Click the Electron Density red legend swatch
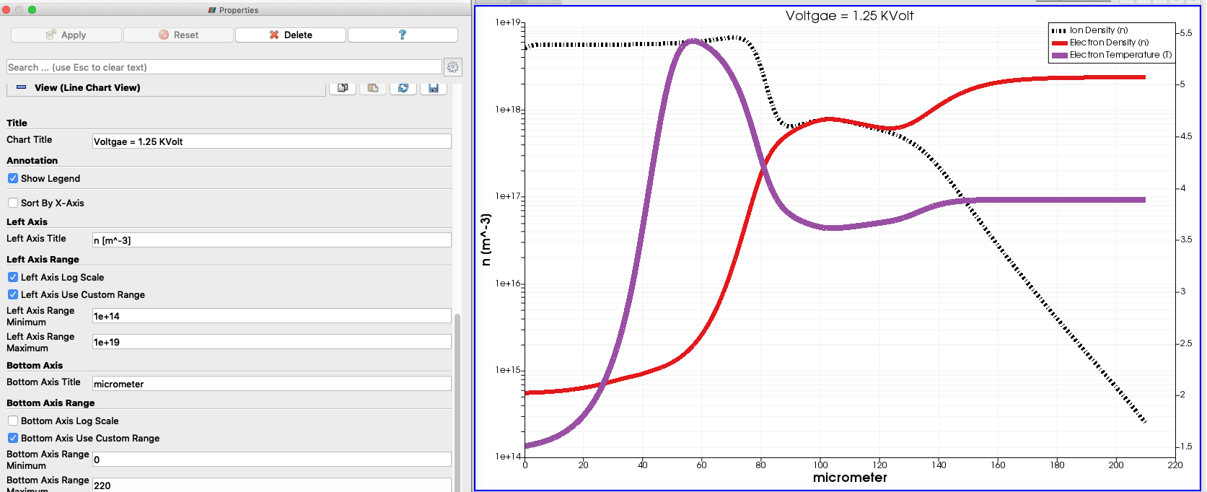The width and height of the screenshot is (1207, 492). click(x=1059, y=43)
